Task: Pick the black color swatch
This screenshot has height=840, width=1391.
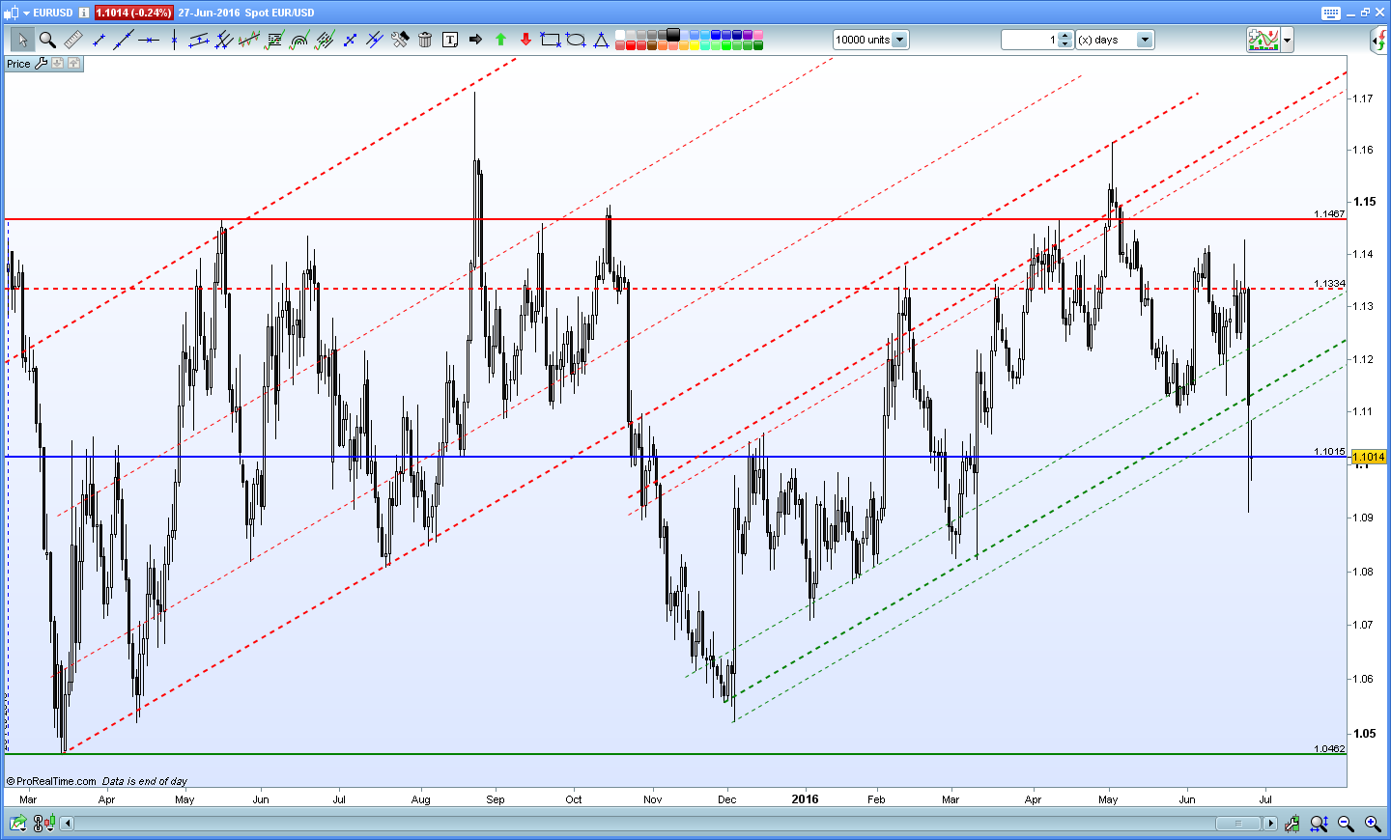Action: pos(673,35)
